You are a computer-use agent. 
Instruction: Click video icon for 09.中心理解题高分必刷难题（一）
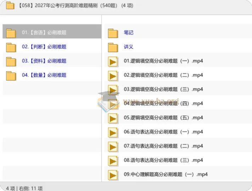click(x=113, y=175)
